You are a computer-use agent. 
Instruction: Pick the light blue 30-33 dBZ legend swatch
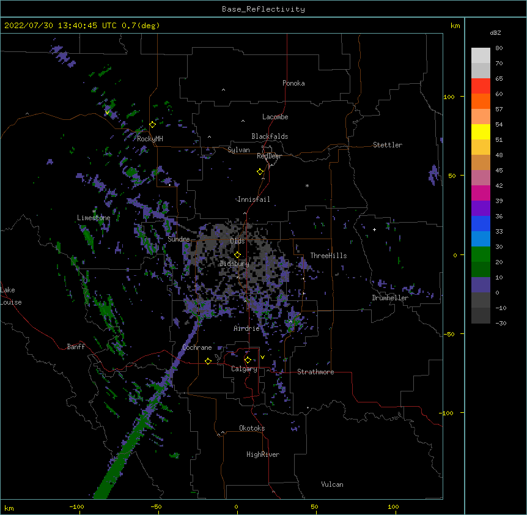481,239
